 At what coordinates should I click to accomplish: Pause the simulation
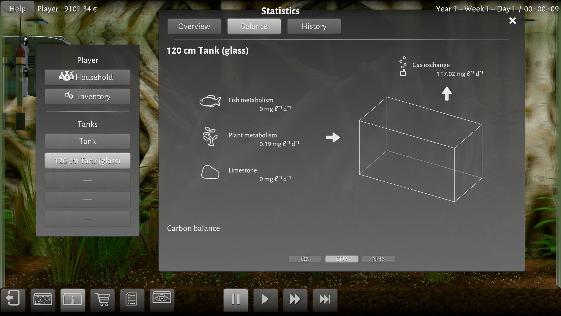[236, 299]
